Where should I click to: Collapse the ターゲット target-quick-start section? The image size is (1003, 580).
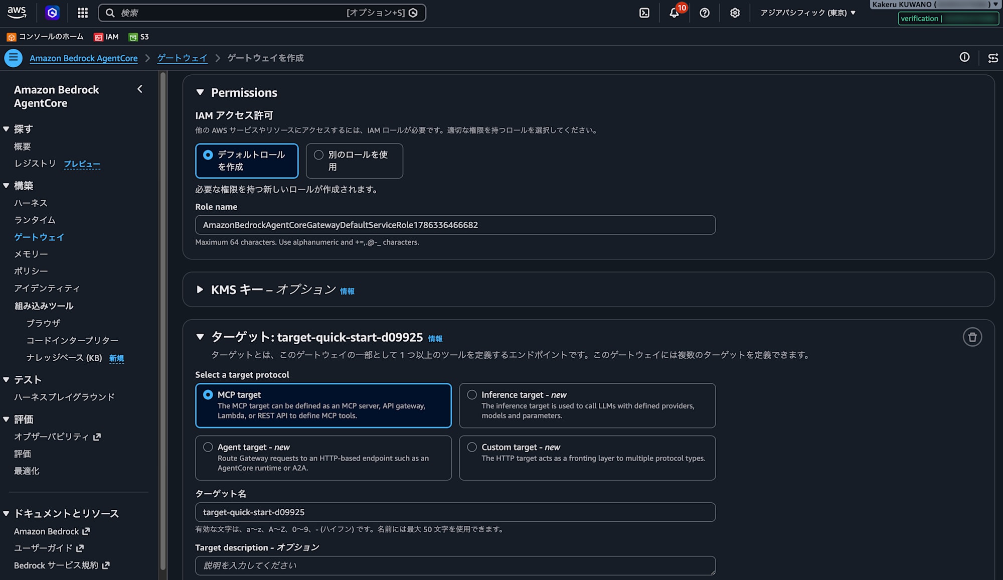pyautogui.click(x=200, y=337)
